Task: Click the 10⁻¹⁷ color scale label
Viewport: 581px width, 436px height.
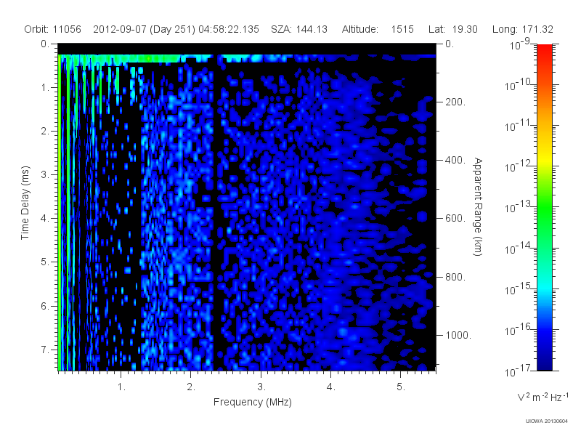Action: (x=519, y=370)
